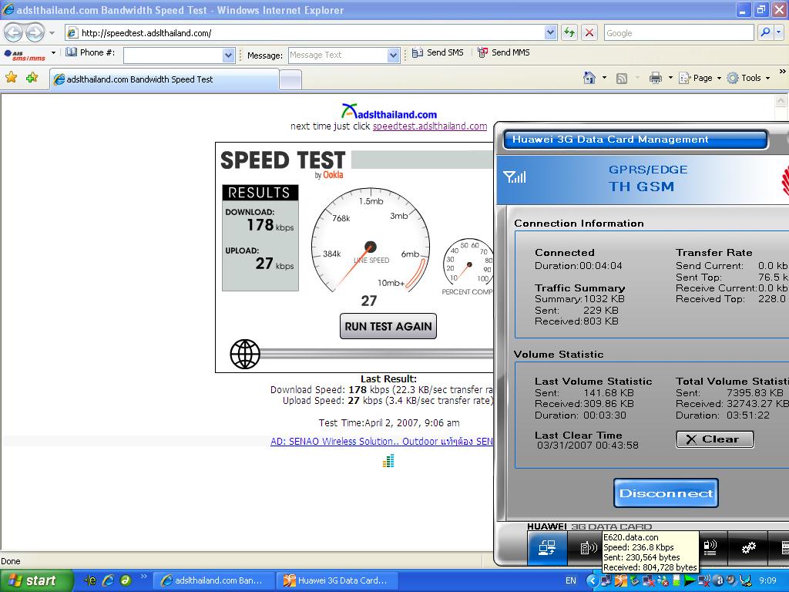Viewport: 789px width, 592px height.
Task: Open the Tools menu
Action: (x=749, y=78)
